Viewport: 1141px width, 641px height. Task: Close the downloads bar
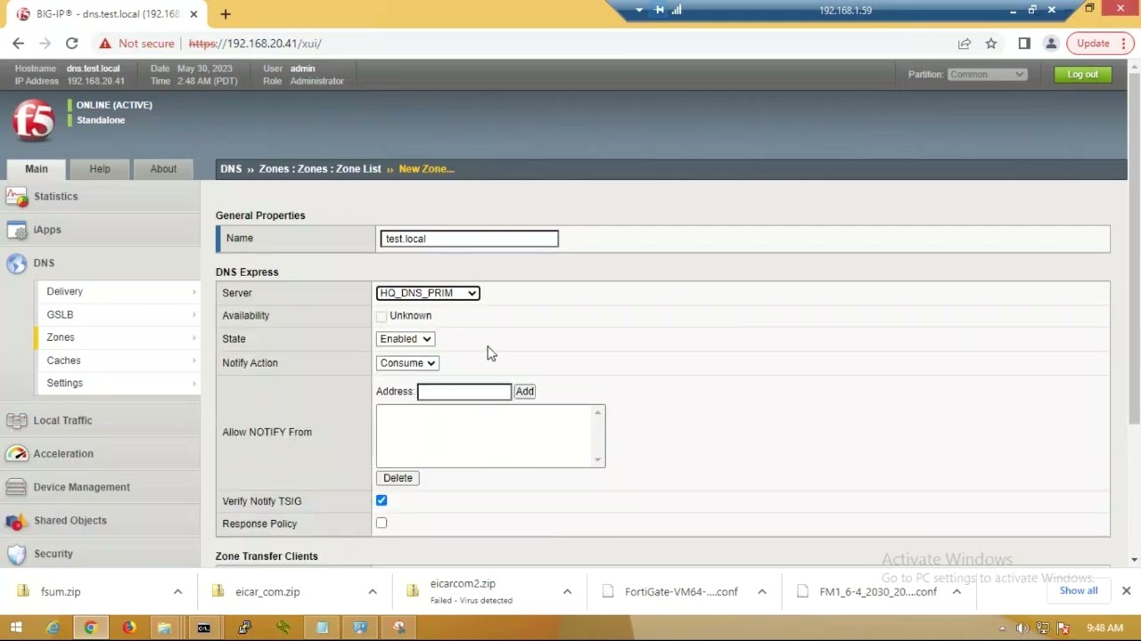(1126, 591)
